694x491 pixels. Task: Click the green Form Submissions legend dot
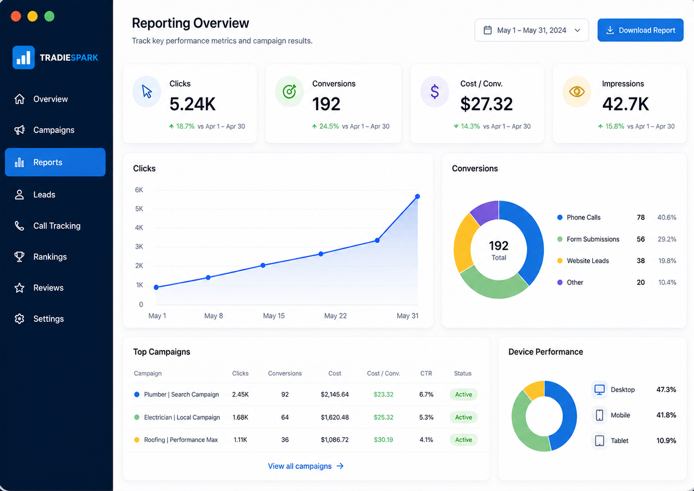[x=560, y=239]
